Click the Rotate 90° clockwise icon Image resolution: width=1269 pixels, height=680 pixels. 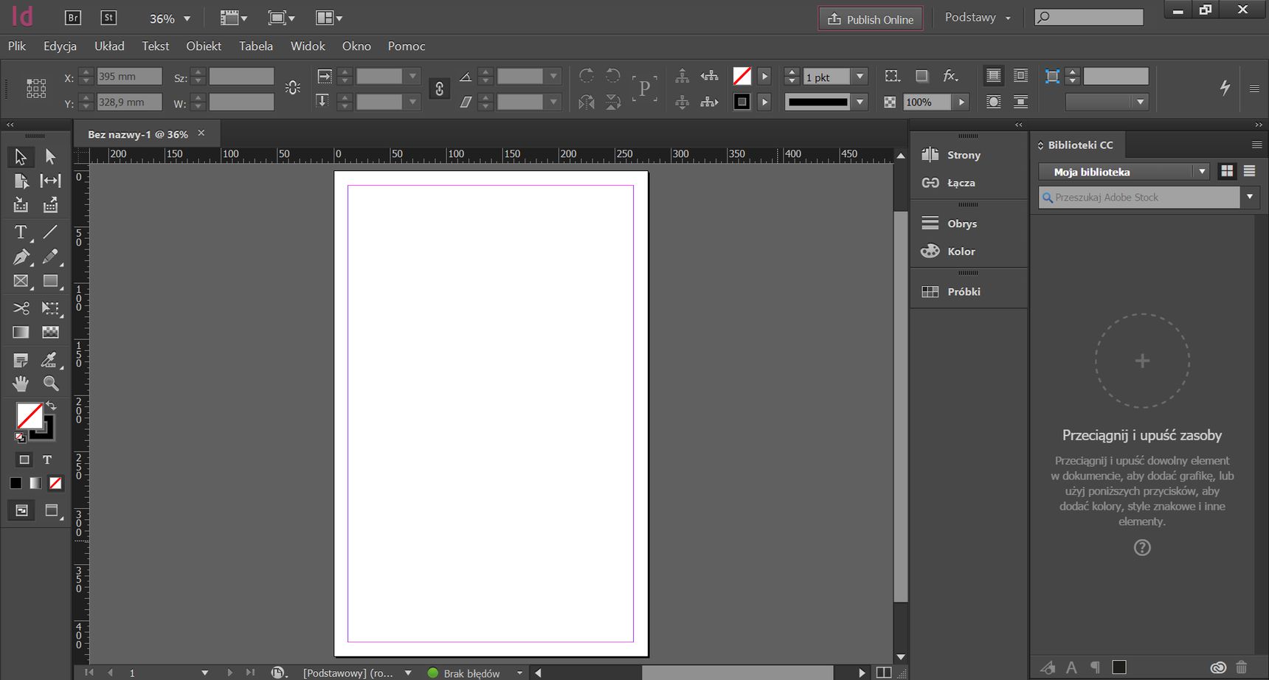(x=586, y=75)
